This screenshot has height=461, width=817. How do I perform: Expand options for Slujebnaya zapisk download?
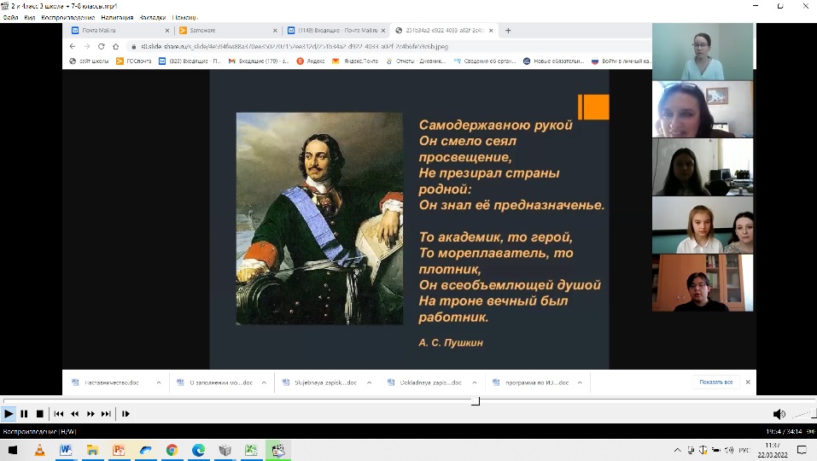(x=370, y=382)
